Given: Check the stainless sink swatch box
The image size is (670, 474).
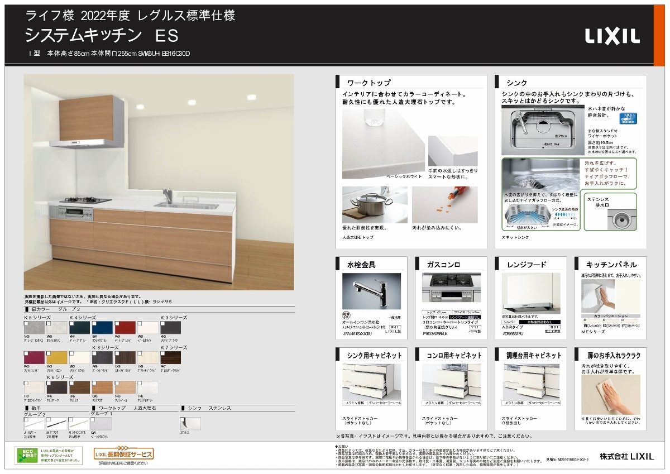Looking at the screenshot, I should (x=183, y=420).
